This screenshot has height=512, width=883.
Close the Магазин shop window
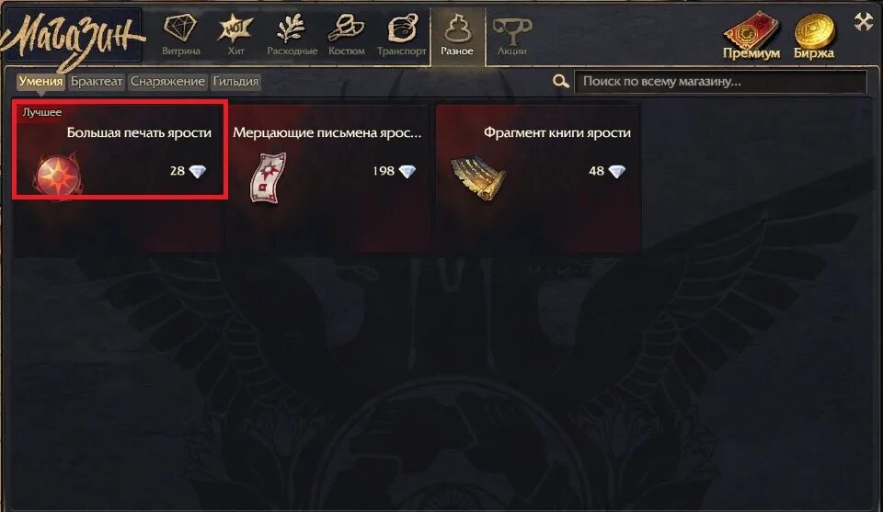(863, 22)
